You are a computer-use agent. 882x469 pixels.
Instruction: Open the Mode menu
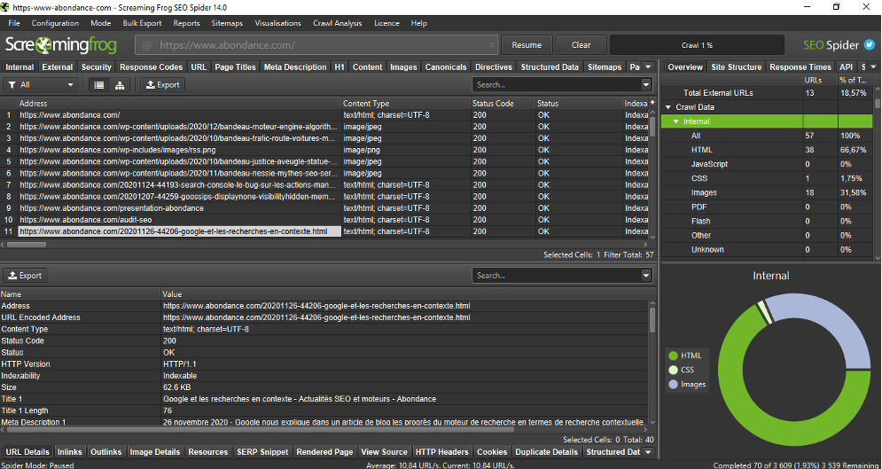(101, 23)
